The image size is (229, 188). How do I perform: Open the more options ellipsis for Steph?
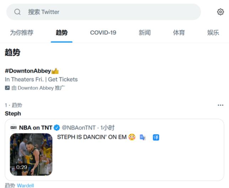(220, 105)
